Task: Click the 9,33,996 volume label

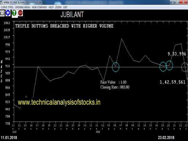Action: click(177, 54)
